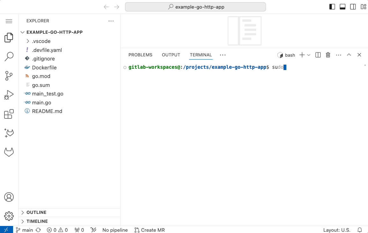Open the Extensions view icon

(x=9, y=114)
